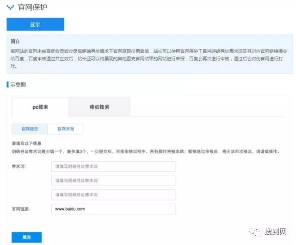296x245 pixels.
Task: Select the 官网举报 sub-tab
Action: point(66,129)
